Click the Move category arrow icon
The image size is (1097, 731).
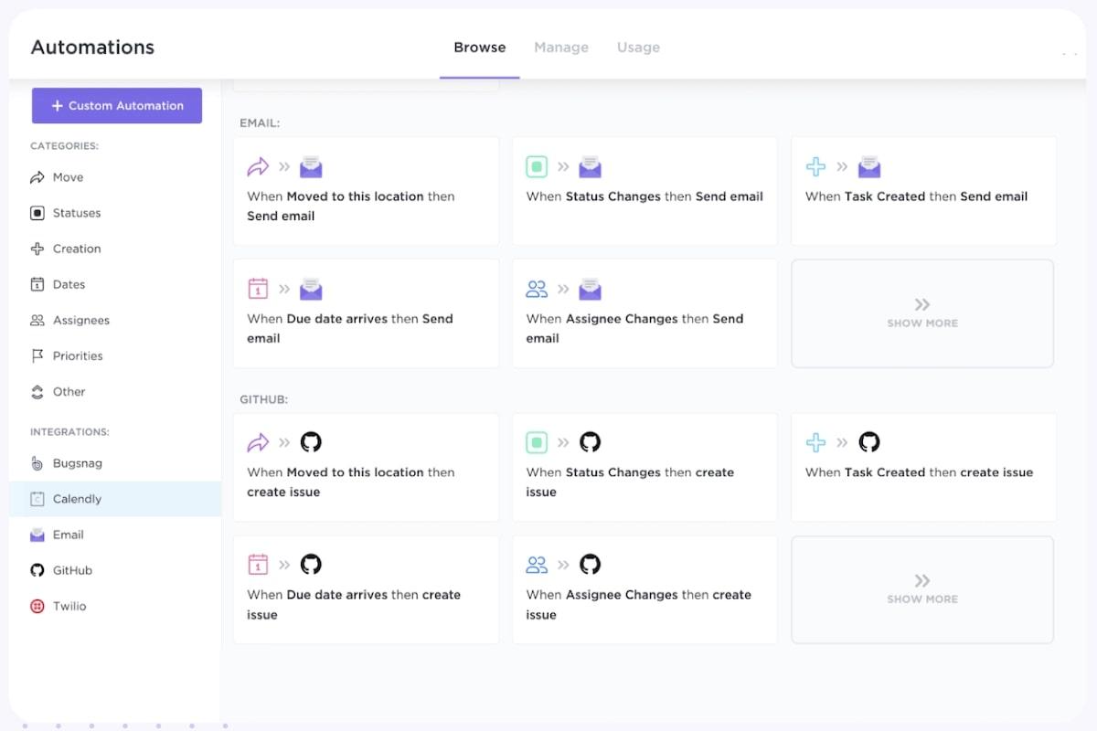click(37, 177)
